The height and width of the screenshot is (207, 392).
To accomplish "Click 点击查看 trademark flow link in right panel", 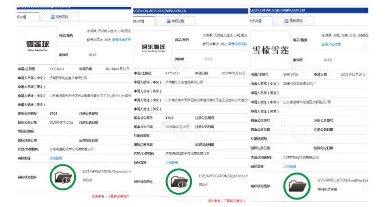I will click(x=290, y=166).
